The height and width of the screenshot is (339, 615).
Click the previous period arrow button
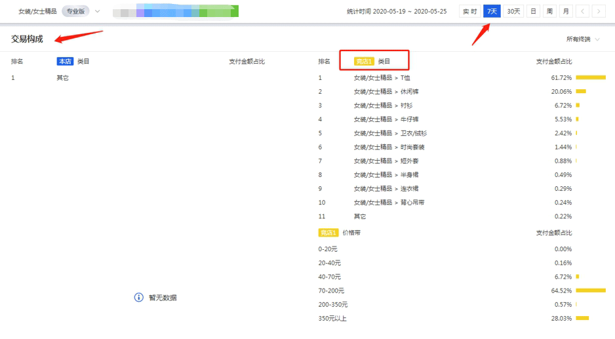click(583, 11)
